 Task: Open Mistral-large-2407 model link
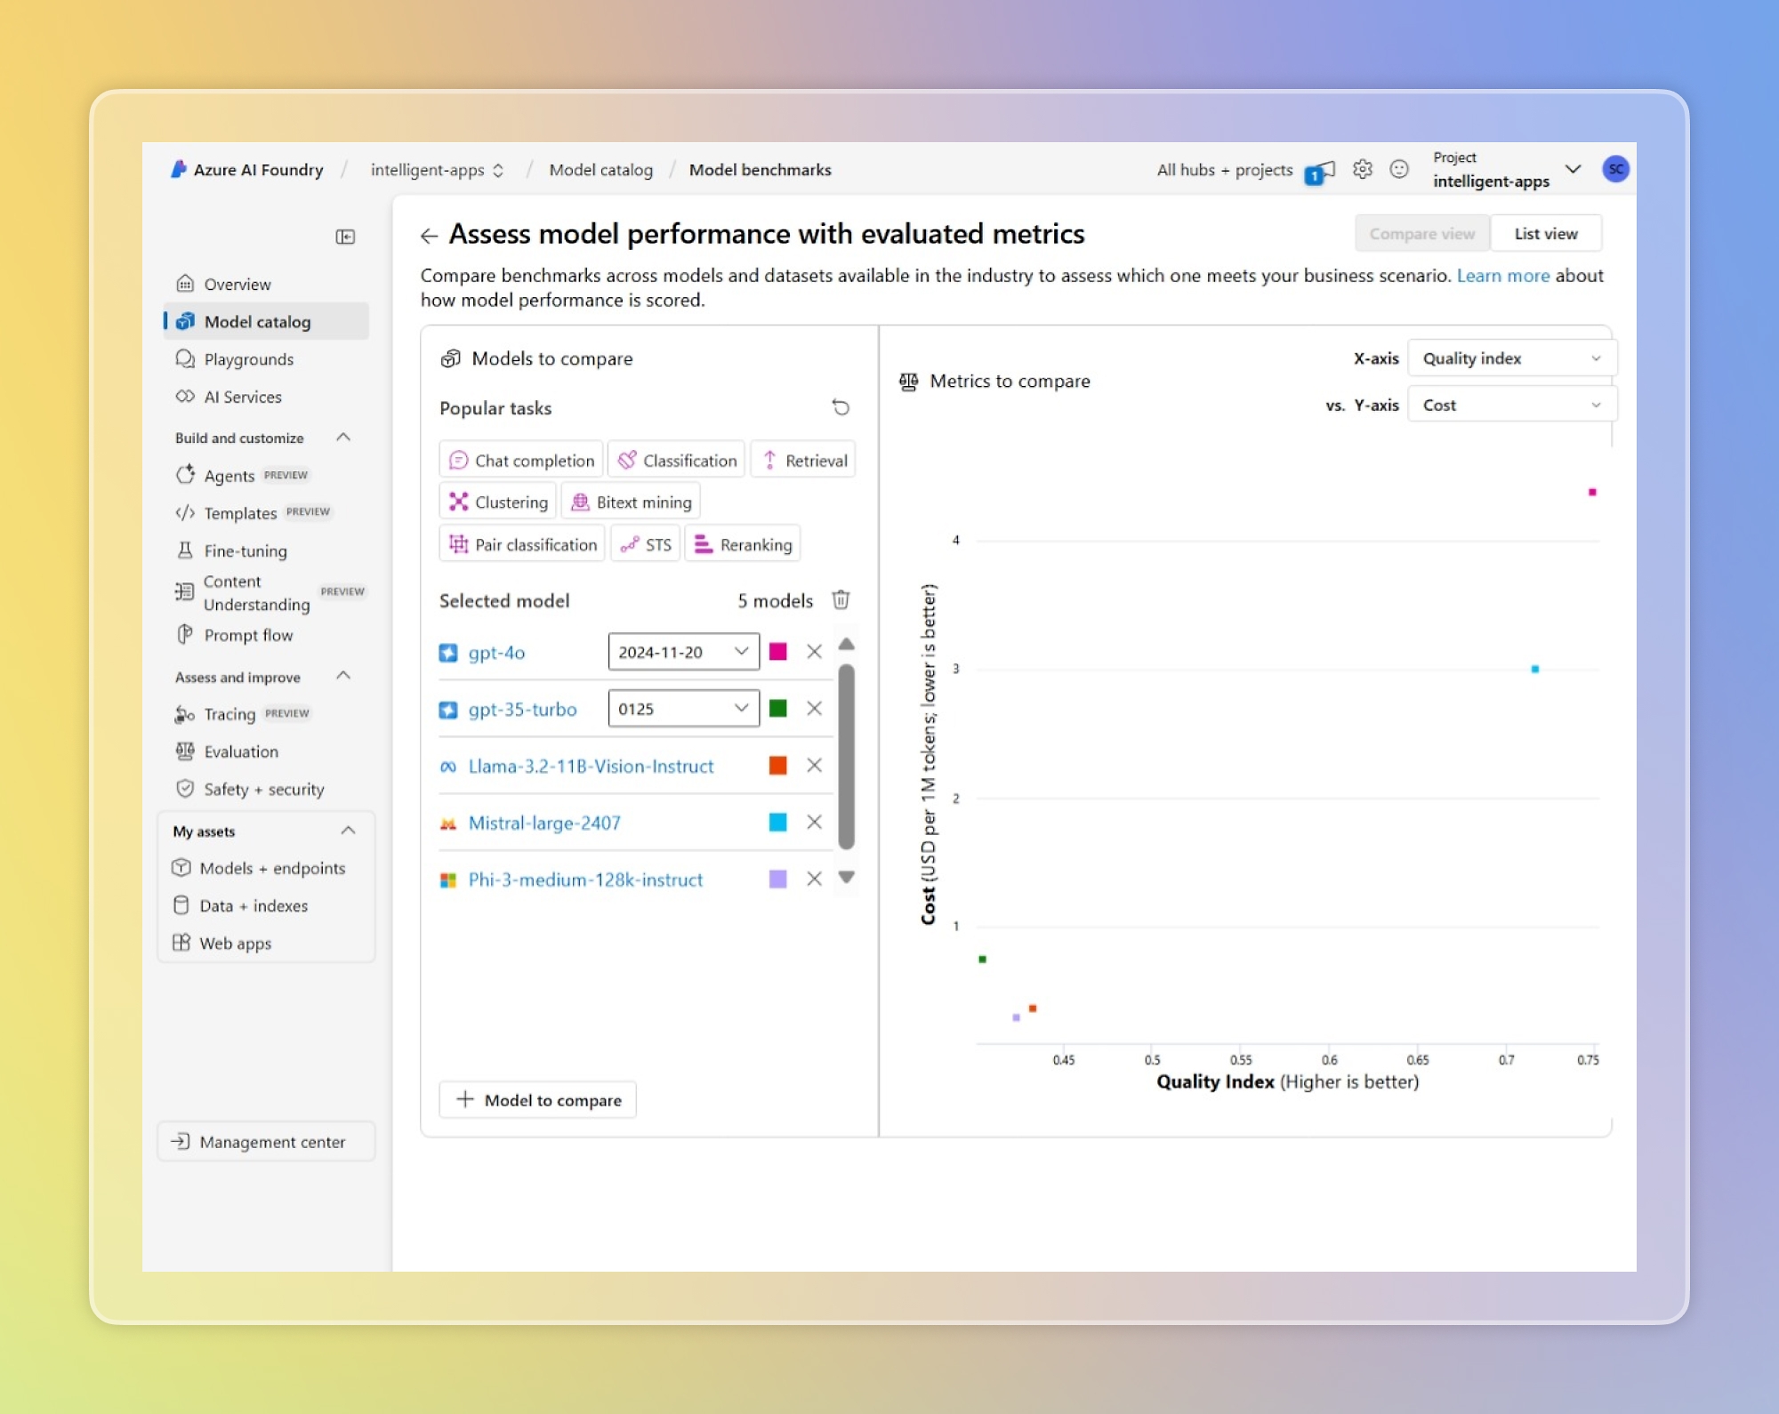(x=544, y=823)
